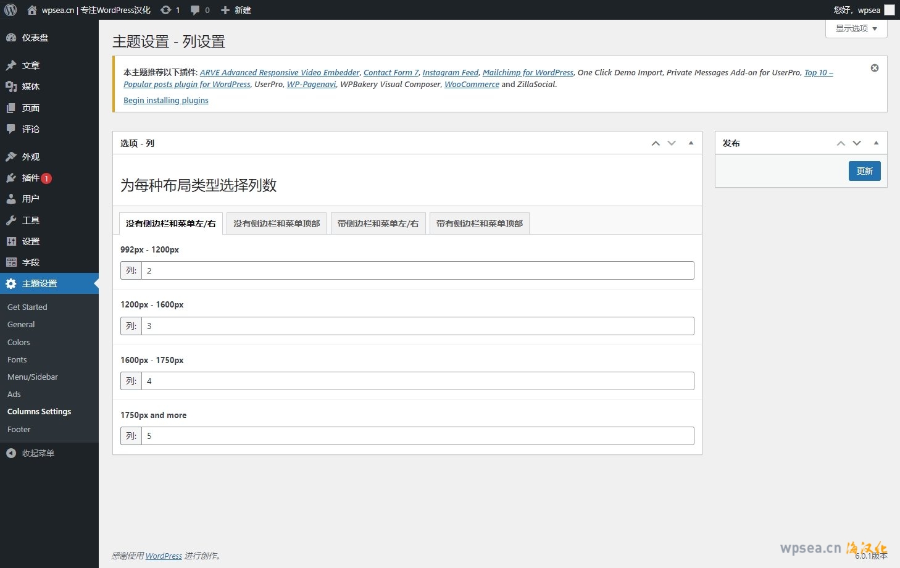
Task: Select tab 没有侧边栏和菜单左/右
Action: tap(171, 223)
